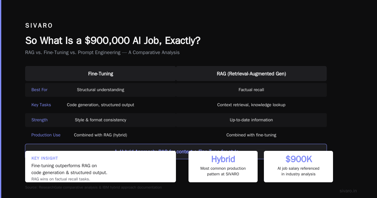This screenshot has width=377, height=198.
Task: Click the large '$900K' stat value
Action: click(298, 159)
